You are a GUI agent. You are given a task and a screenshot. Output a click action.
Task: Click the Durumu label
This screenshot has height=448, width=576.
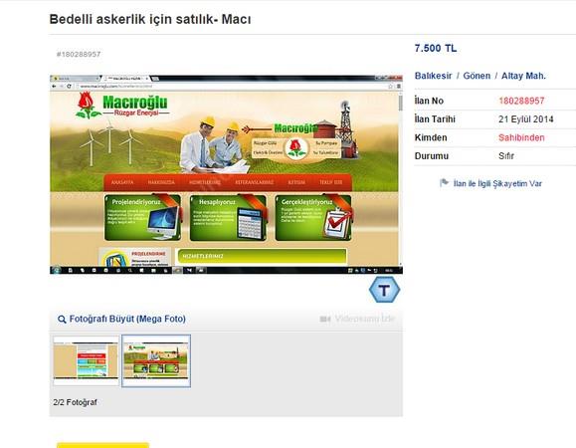tap(432, 156)
